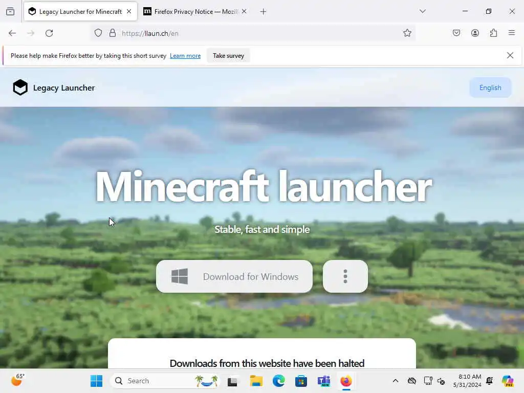Click Download for Windows button
This screenshot has height=393, width=524.
click(x=234, y=276)
